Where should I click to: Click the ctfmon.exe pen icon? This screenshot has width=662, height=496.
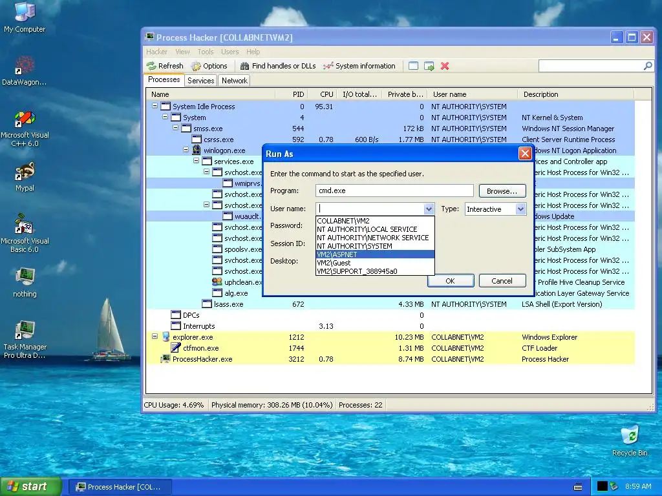(176, 348)
